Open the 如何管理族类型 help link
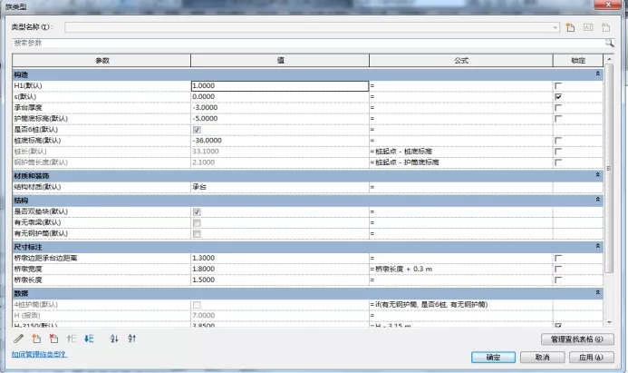Image resolution: width=628 pixels, height=373 pixels. tap(39, 355)
